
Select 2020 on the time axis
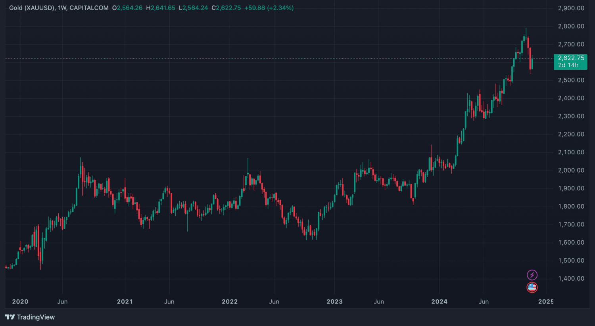click(x=20, y=301)
